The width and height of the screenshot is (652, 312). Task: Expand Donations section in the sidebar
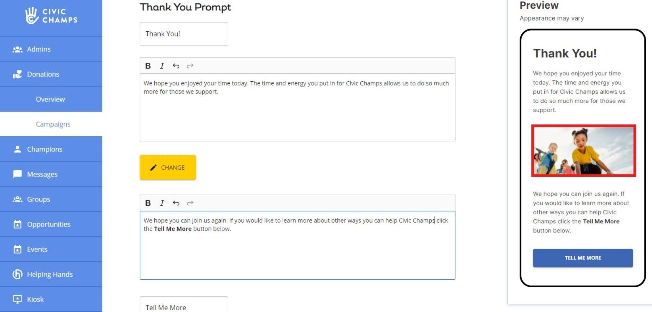coord(43,74)
